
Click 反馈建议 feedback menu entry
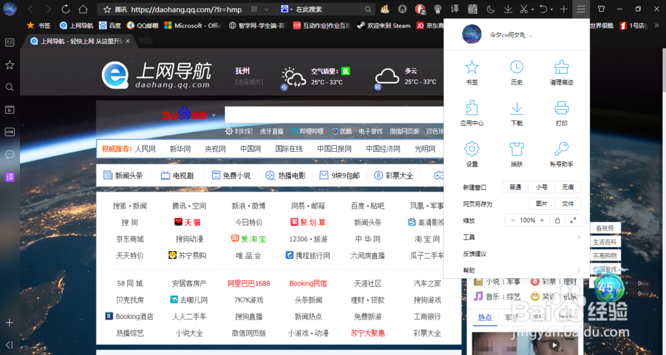click(x=474, y=254)
